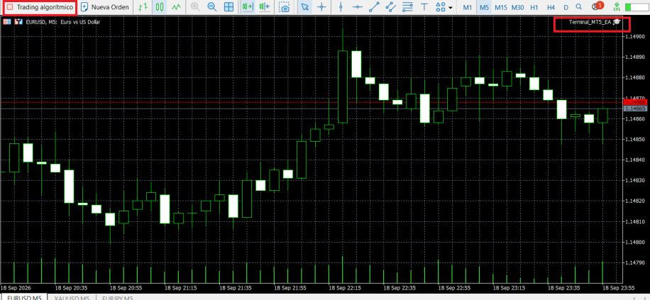Select the candlestick chart style
Image resolution: width=650 pixels, height=300 pixels.
pos(160,7)
